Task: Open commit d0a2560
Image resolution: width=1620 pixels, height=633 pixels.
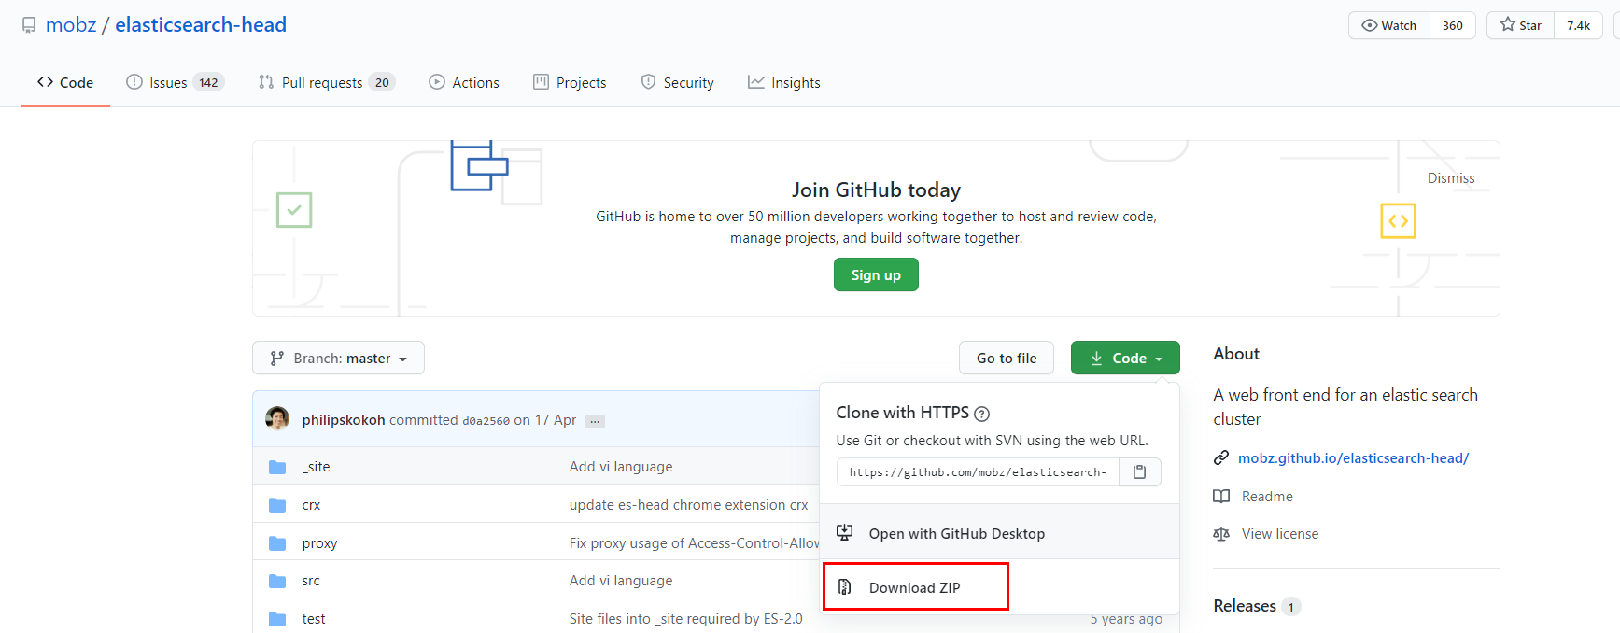Action: point(486,421)
